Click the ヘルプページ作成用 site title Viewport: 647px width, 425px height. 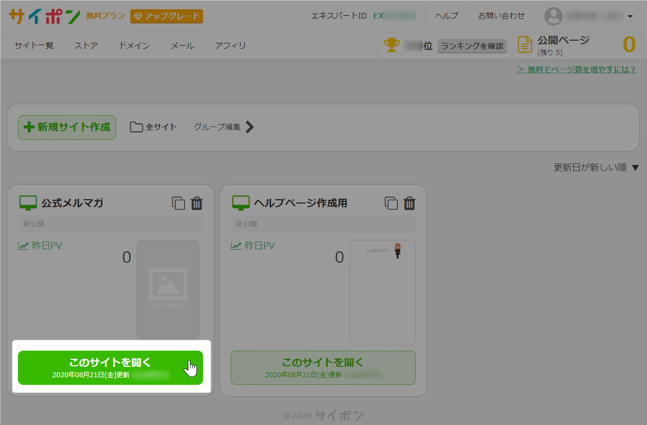tap(300, 203)
